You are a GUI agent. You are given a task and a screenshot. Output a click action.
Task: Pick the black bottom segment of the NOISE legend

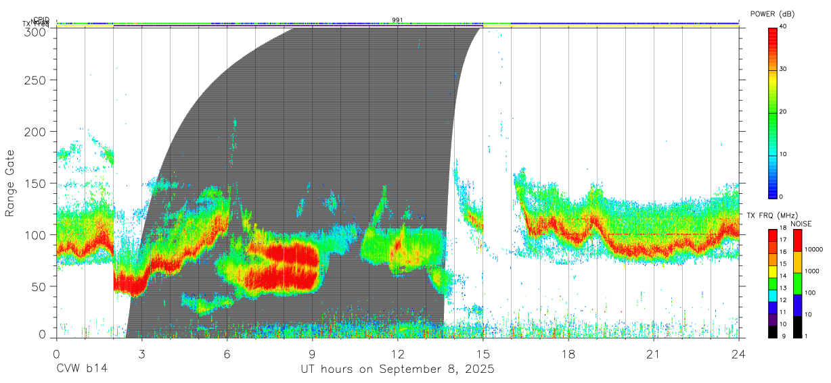(796, 326)
